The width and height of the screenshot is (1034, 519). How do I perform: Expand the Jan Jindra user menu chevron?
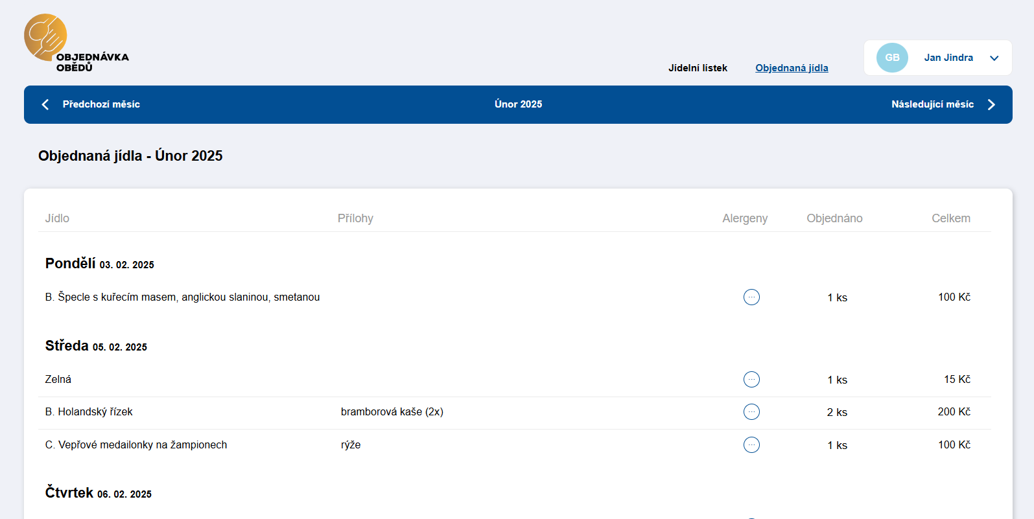(x=994, y=58)
